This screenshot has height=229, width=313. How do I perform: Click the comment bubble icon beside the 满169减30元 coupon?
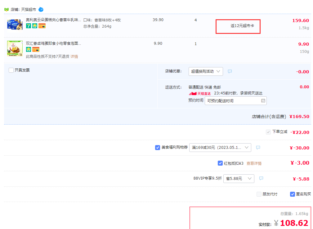258,148
